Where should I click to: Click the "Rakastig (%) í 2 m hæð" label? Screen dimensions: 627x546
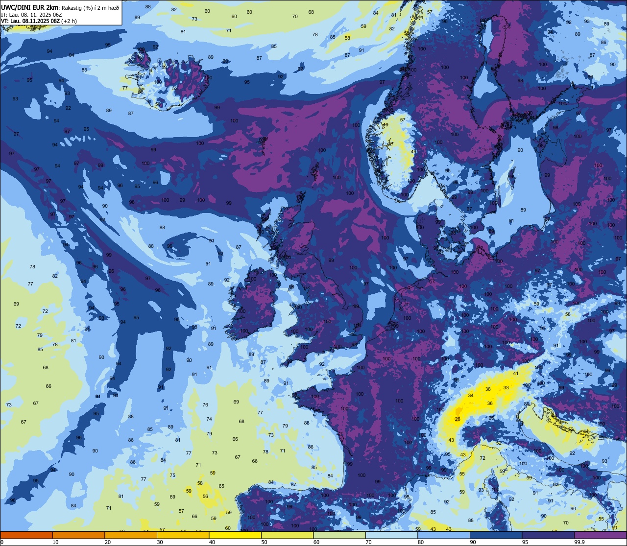point(90,8)
